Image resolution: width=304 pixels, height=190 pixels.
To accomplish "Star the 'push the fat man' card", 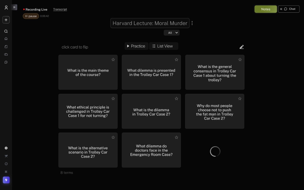I will pos(240,99).
